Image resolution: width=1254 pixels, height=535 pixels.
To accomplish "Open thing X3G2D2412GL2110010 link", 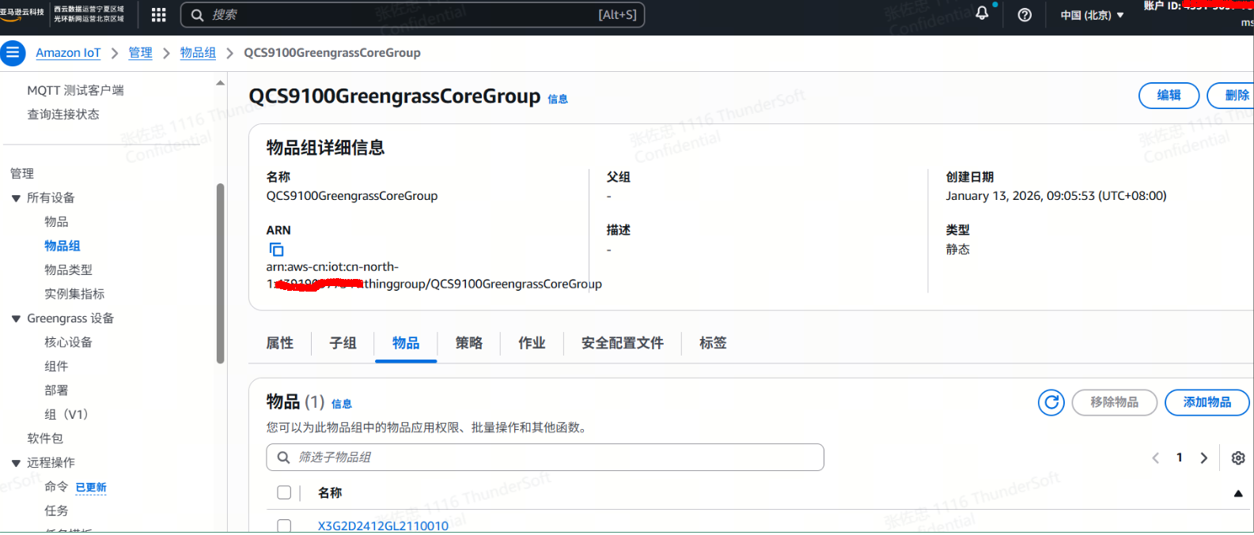I will click(383, 526).
